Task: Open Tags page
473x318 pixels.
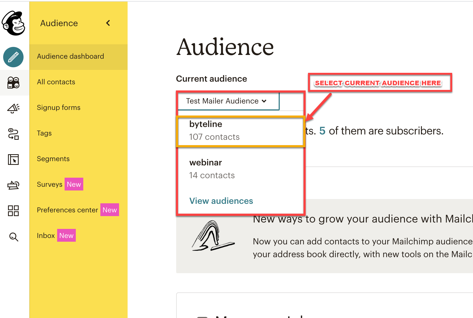Action: pyautogui.click(x=44, y=133)
